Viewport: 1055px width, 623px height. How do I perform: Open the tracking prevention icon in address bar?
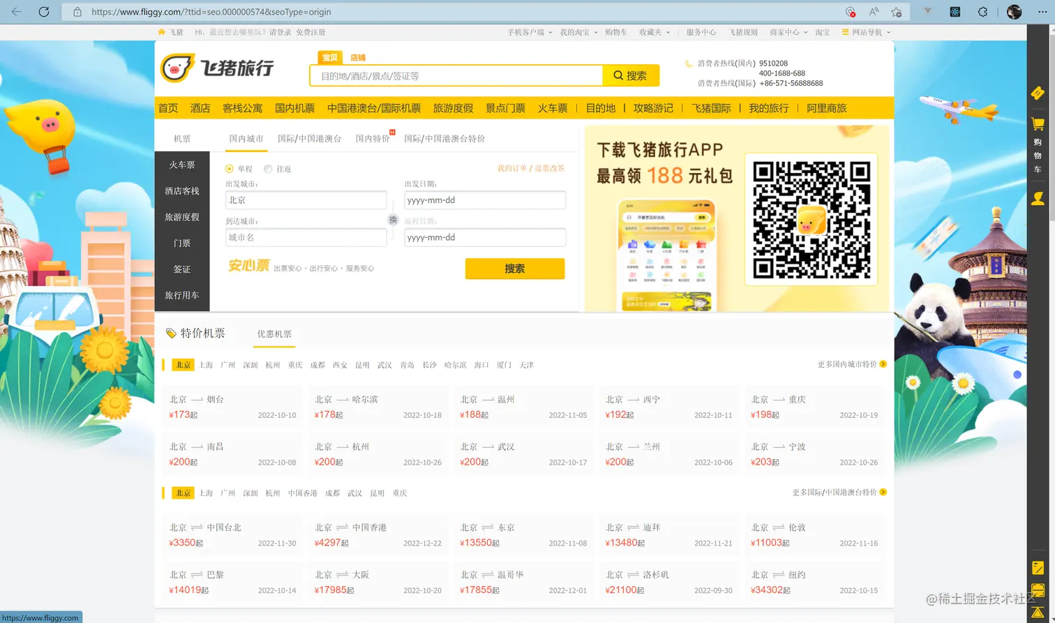(x=850, y=12)
